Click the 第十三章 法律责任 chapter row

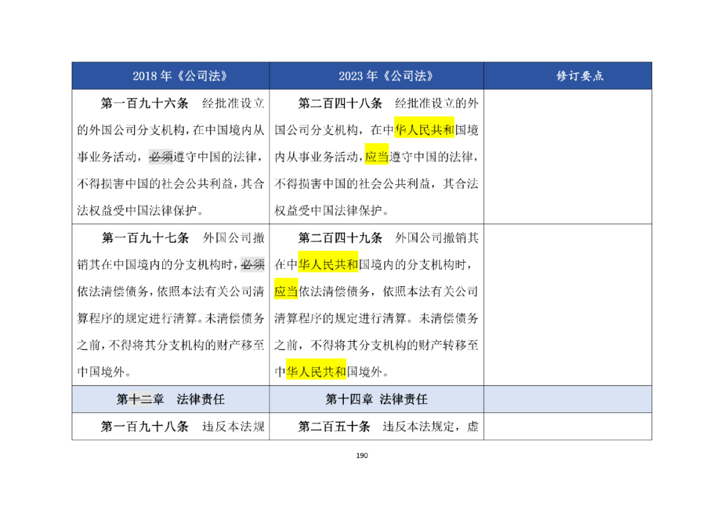pos(171,399)
